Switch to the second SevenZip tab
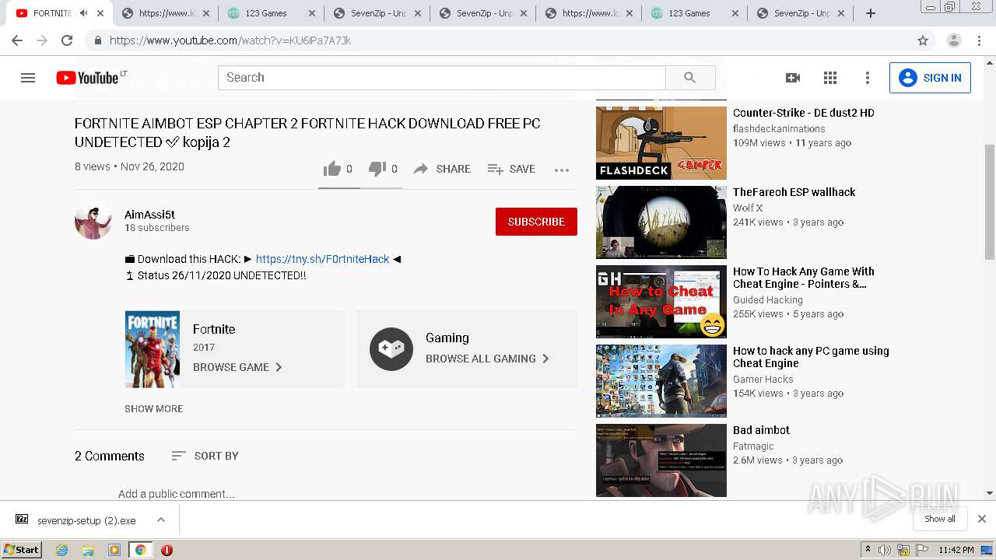The image size is (996, 560). pos(484,13)
